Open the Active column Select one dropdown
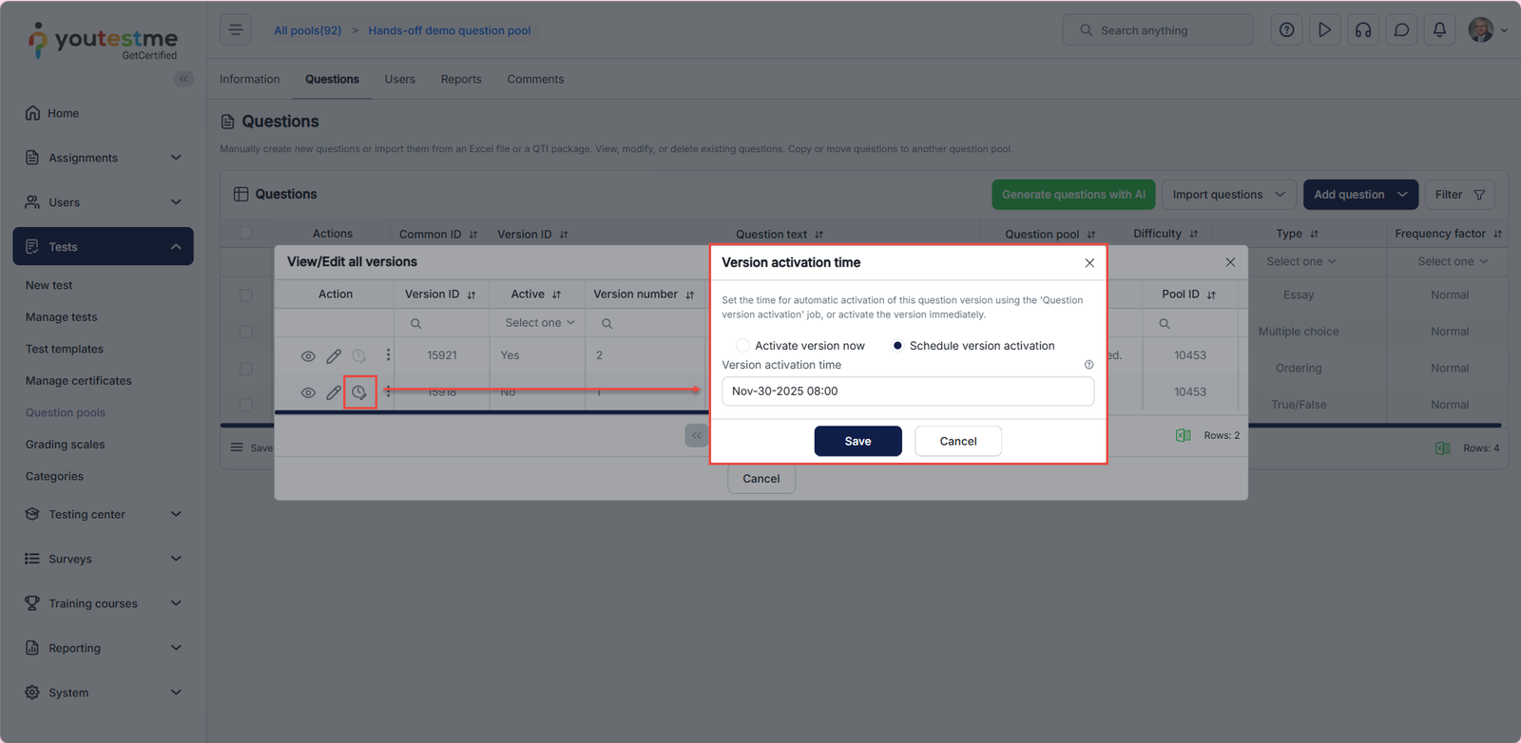This screenshot has width=1521, height=743. click(539, 323)
